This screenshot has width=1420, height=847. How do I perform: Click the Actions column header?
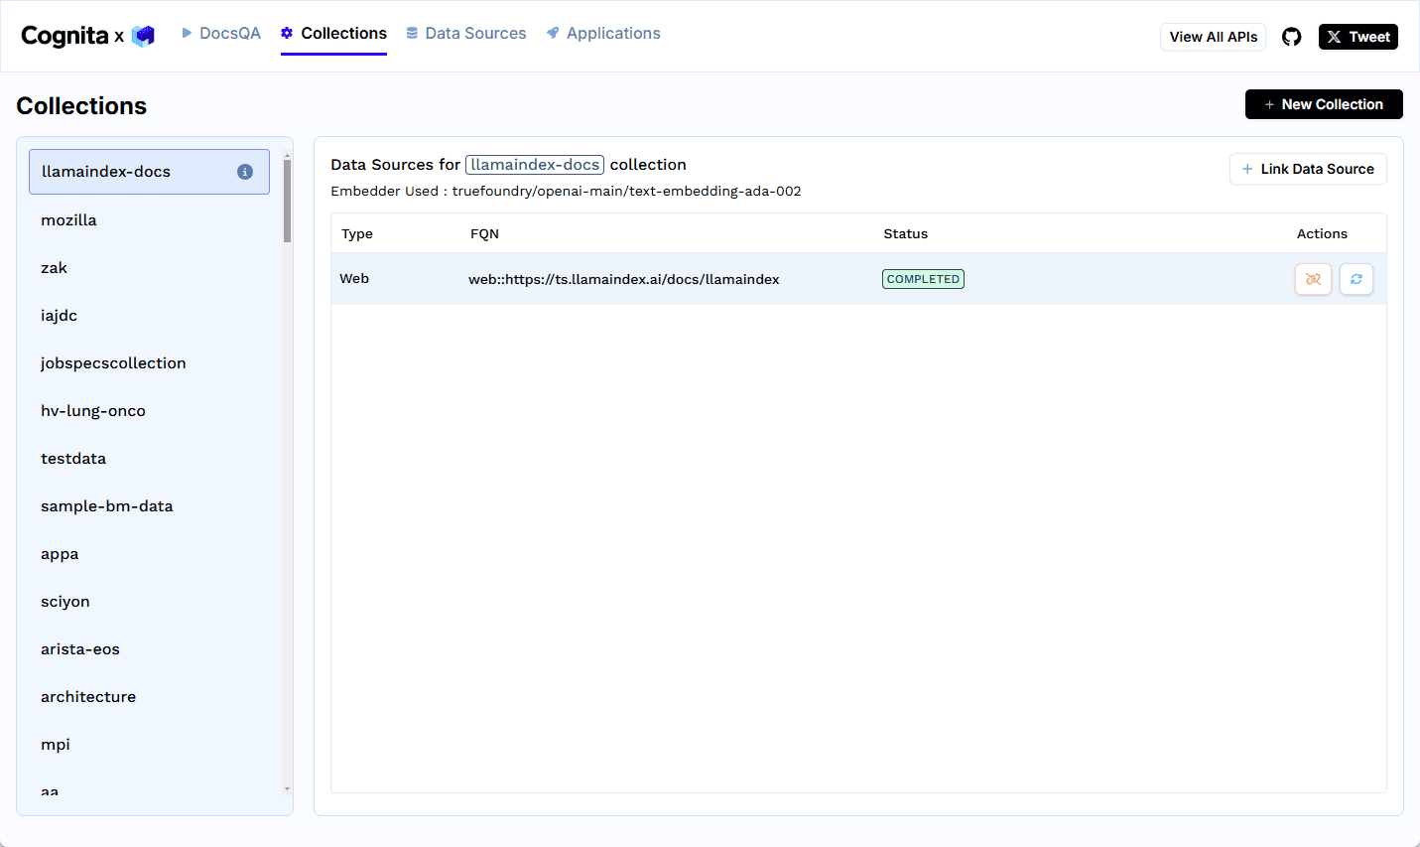pos(1322,234)
